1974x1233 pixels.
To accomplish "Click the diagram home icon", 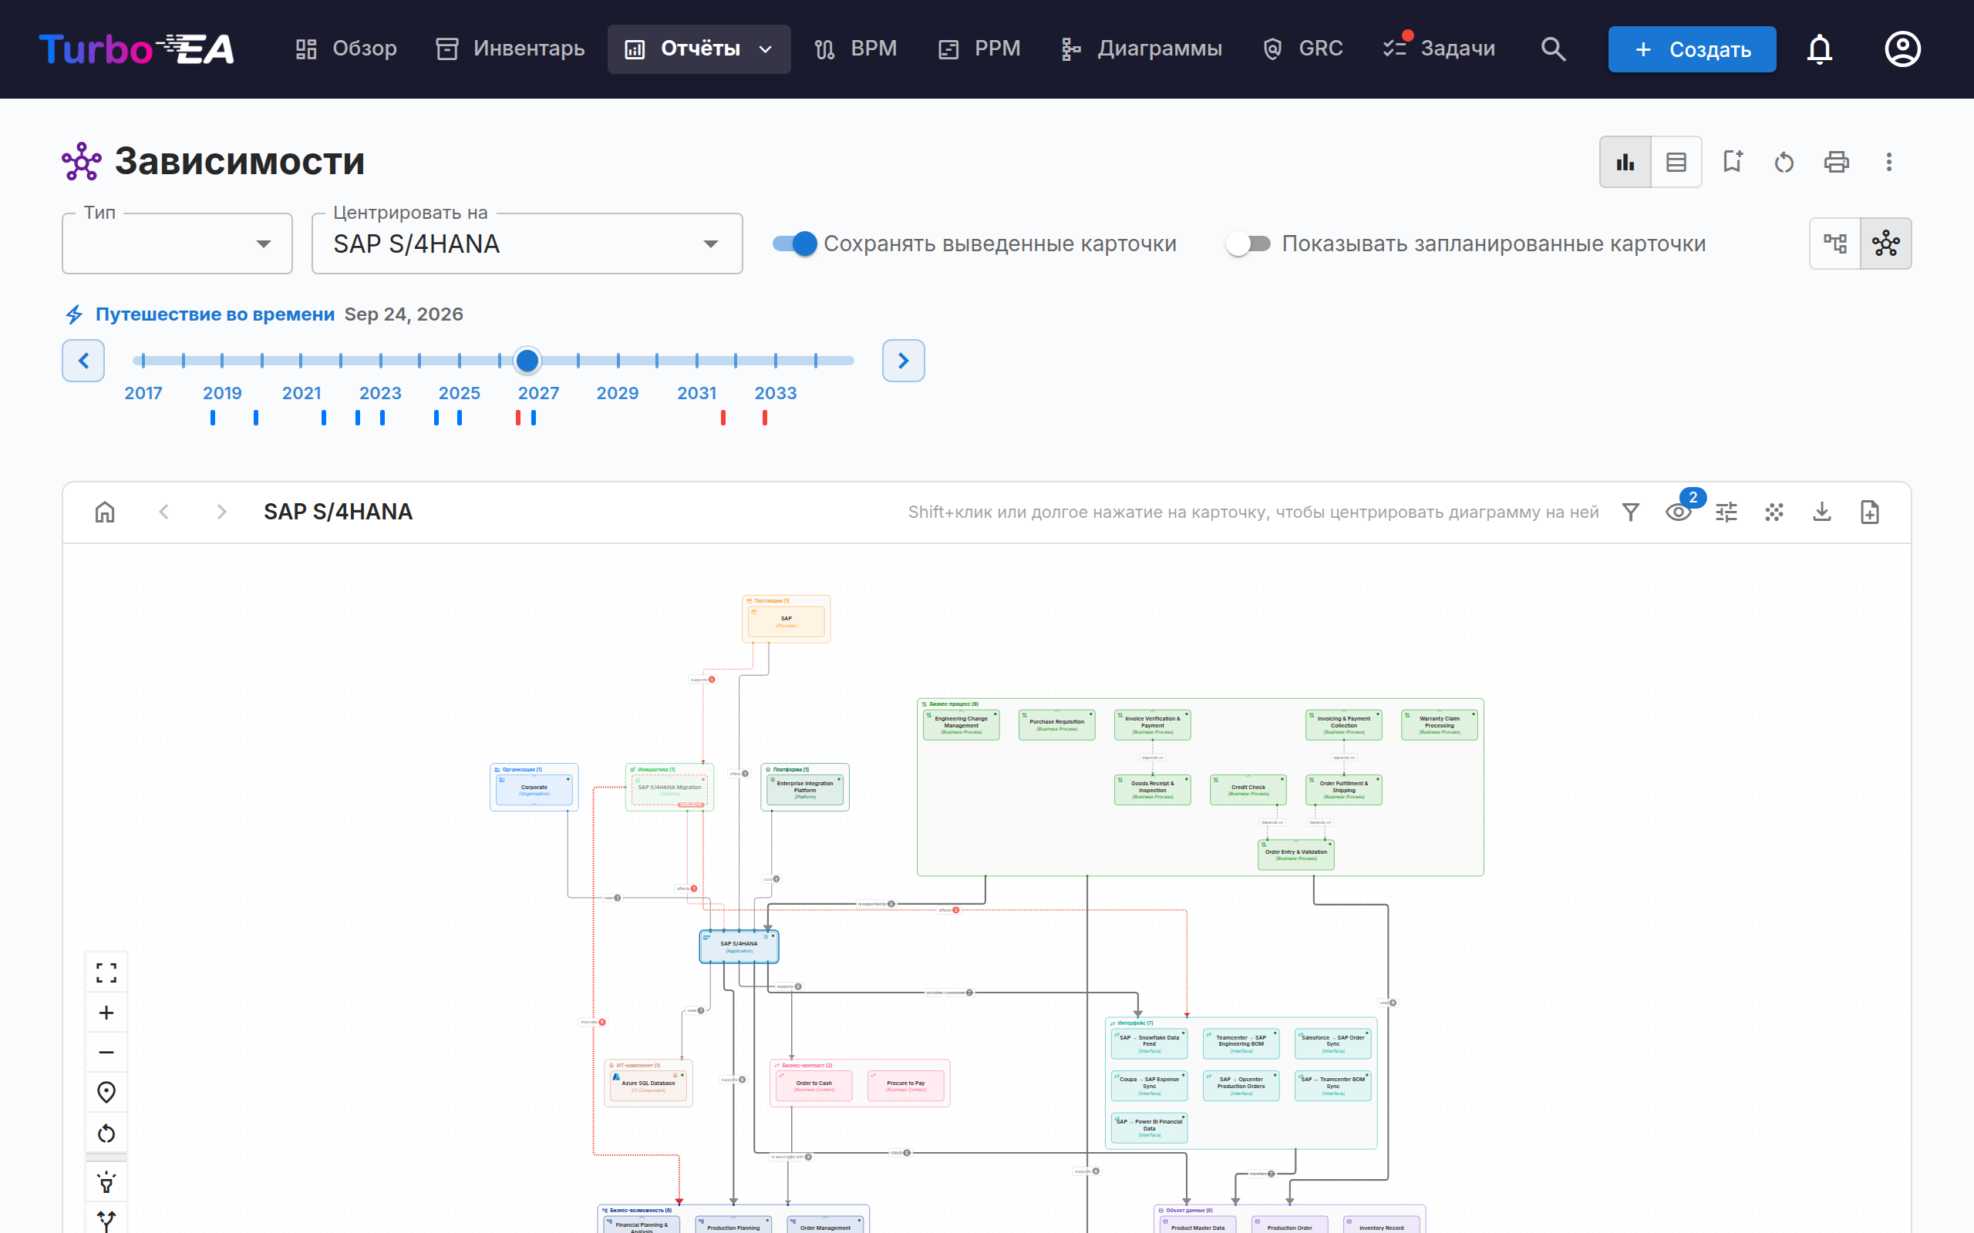I will click(105, 512).
